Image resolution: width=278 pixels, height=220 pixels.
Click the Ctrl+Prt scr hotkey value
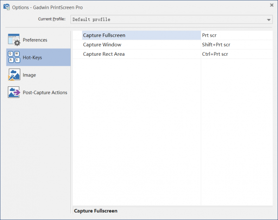(x=215, y=54)
